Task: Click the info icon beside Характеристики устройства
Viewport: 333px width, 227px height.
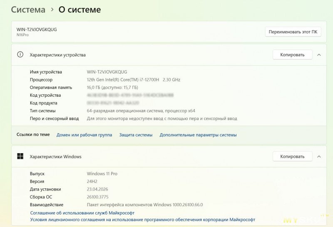Action: click(x=20, y=55)
